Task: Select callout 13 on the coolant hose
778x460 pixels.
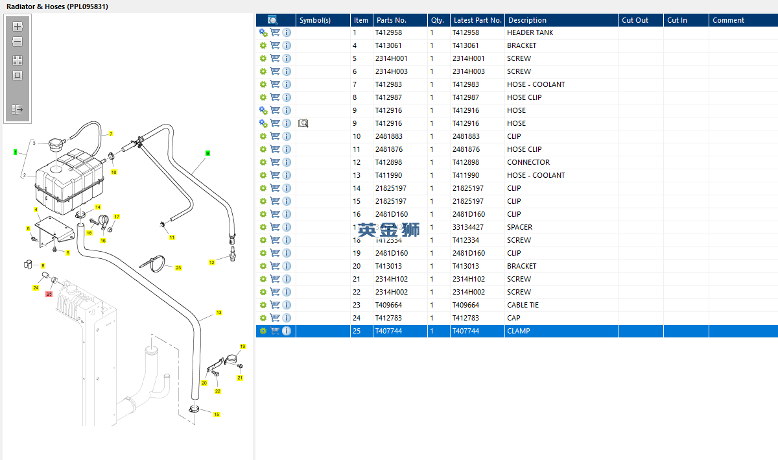Action: click(219, 313)
